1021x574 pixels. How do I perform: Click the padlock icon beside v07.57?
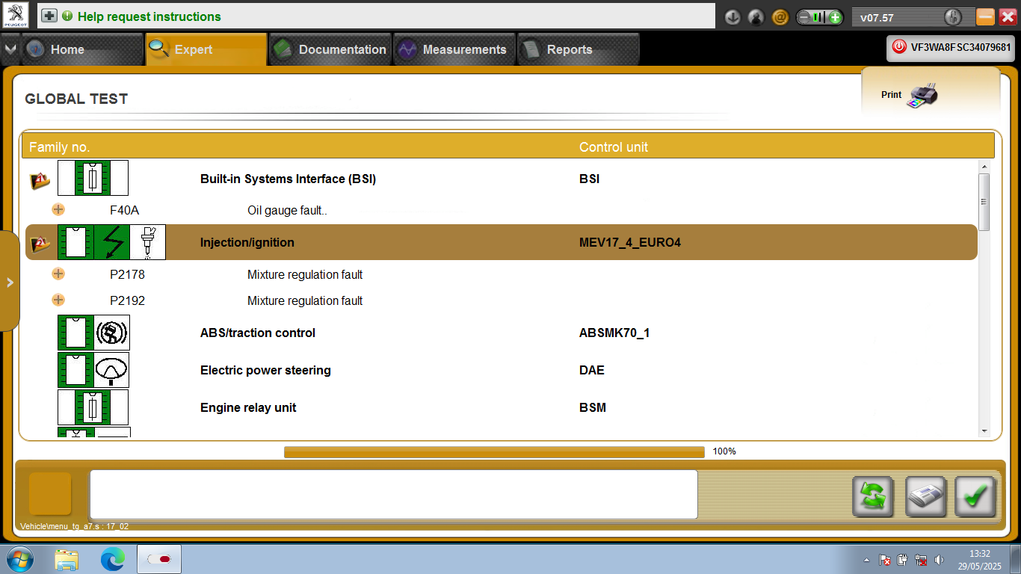point(952,16)
